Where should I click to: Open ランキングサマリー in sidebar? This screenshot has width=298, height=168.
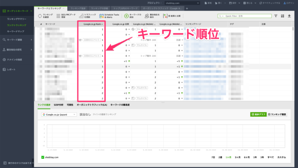[17, 19]
